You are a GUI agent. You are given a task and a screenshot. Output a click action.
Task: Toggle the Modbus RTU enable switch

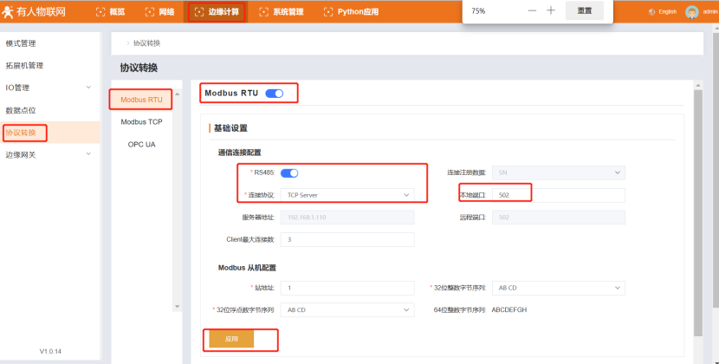pyautogui.click(x=274, y=93)
